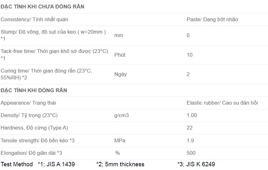Viewport: 268px width, 170px height.
Task: Select the 'Paste/ Dạng bột nhão' value
Action: click(212, 19)
